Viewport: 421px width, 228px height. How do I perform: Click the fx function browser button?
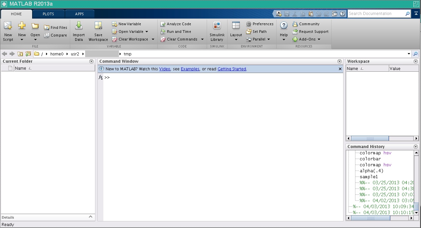pos(101,77)
